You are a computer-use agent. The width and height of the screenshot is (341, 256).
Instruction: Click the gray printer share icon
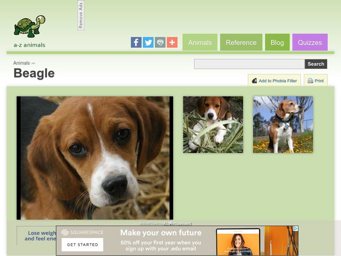160,42
